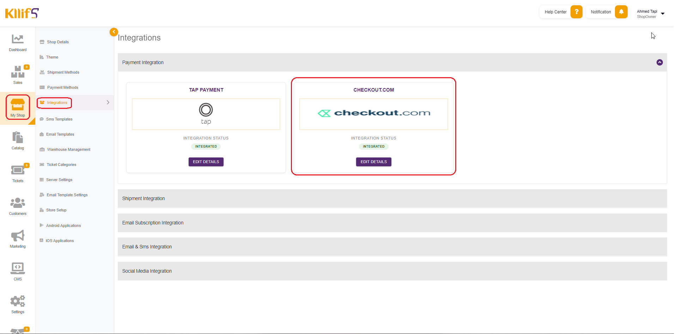This screenshot has height=334, width=677.
Task: Open the Help Center link
Action: click(x=555, y=12)
